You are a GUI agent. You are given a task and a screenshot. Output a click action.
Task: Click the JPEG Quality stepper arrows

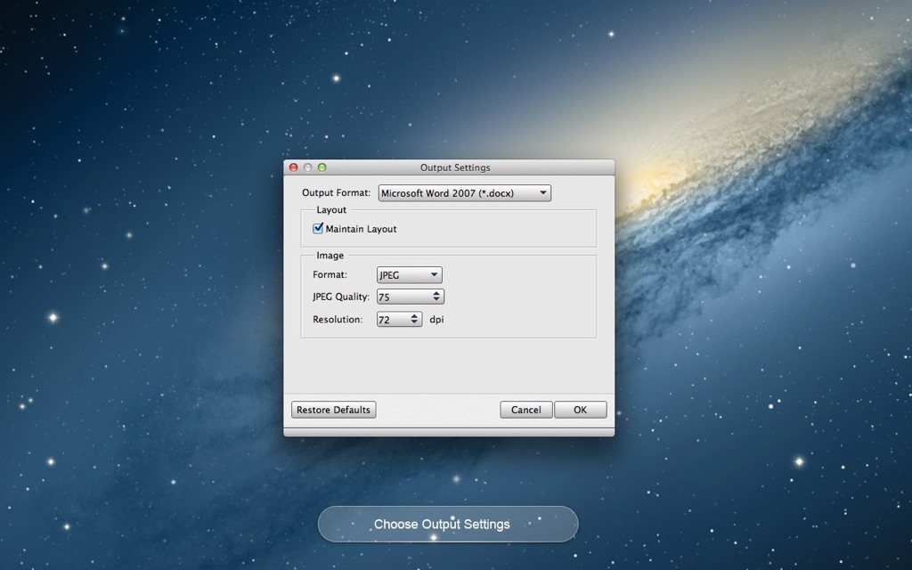tap(436, 297)
